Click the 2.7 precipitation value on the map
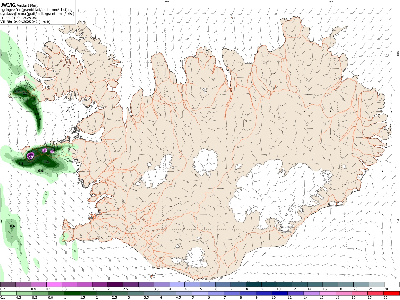 [x=26, y=93]
